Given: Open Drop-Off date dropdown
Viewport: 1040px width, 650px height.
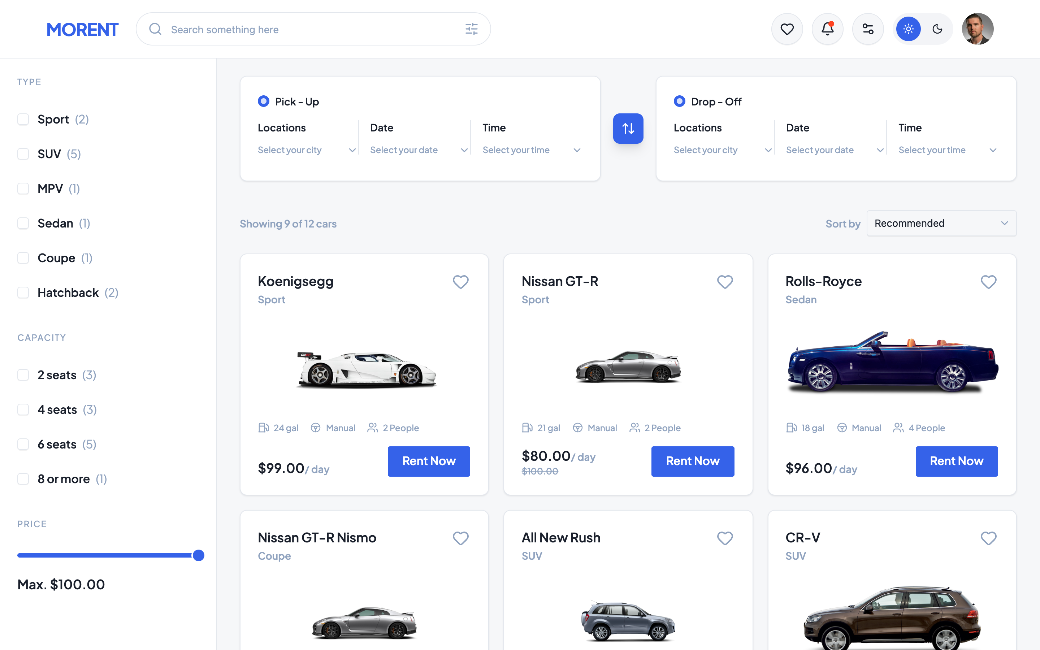Looking at the screenshot, I should [835, 150].
